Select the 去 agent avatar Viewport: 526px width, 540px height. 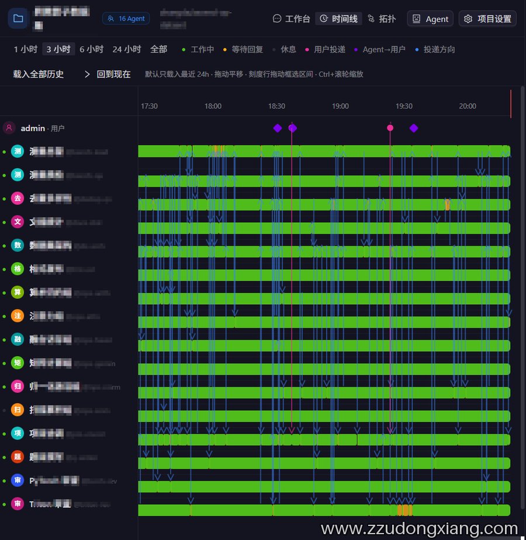(x=18, y=198)
